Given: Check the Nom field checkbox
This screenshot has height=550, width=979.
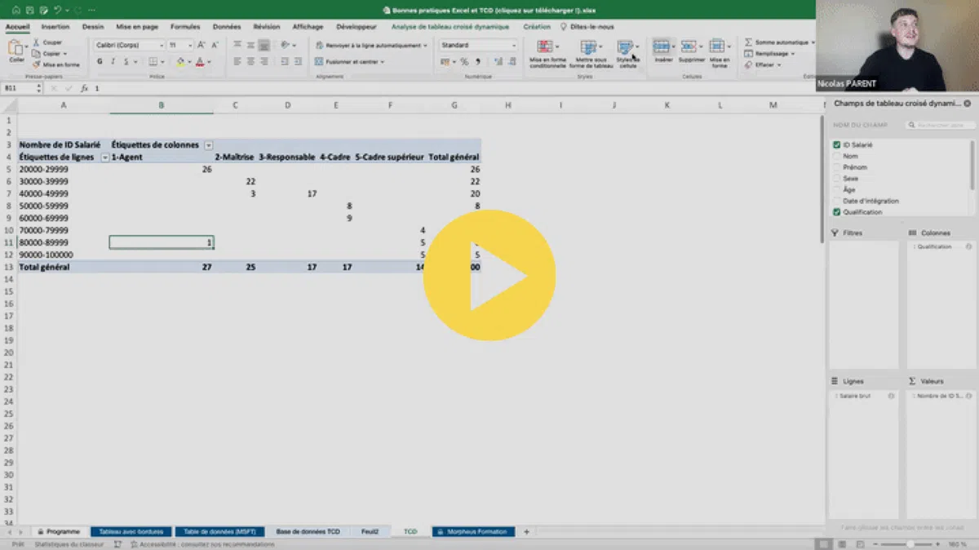Looking at the screenshot, I should pyautogui.click(x=836, y=156).
